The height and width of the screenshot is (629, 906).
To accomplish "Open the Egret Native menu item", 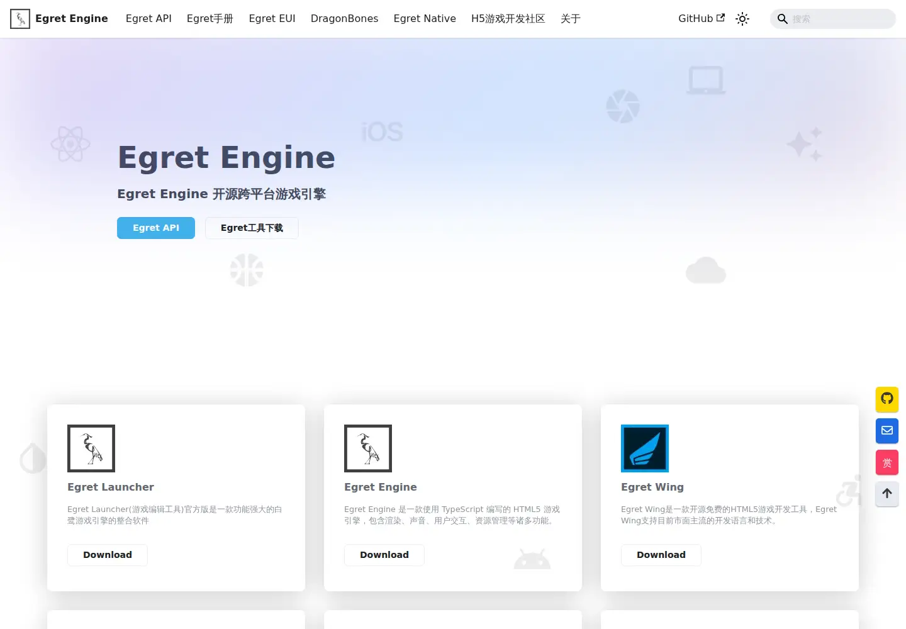I will (425, 19).
